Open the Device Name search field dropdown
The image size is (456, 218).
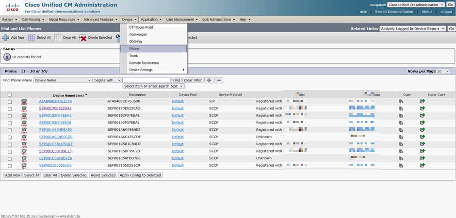pos(63,80)
